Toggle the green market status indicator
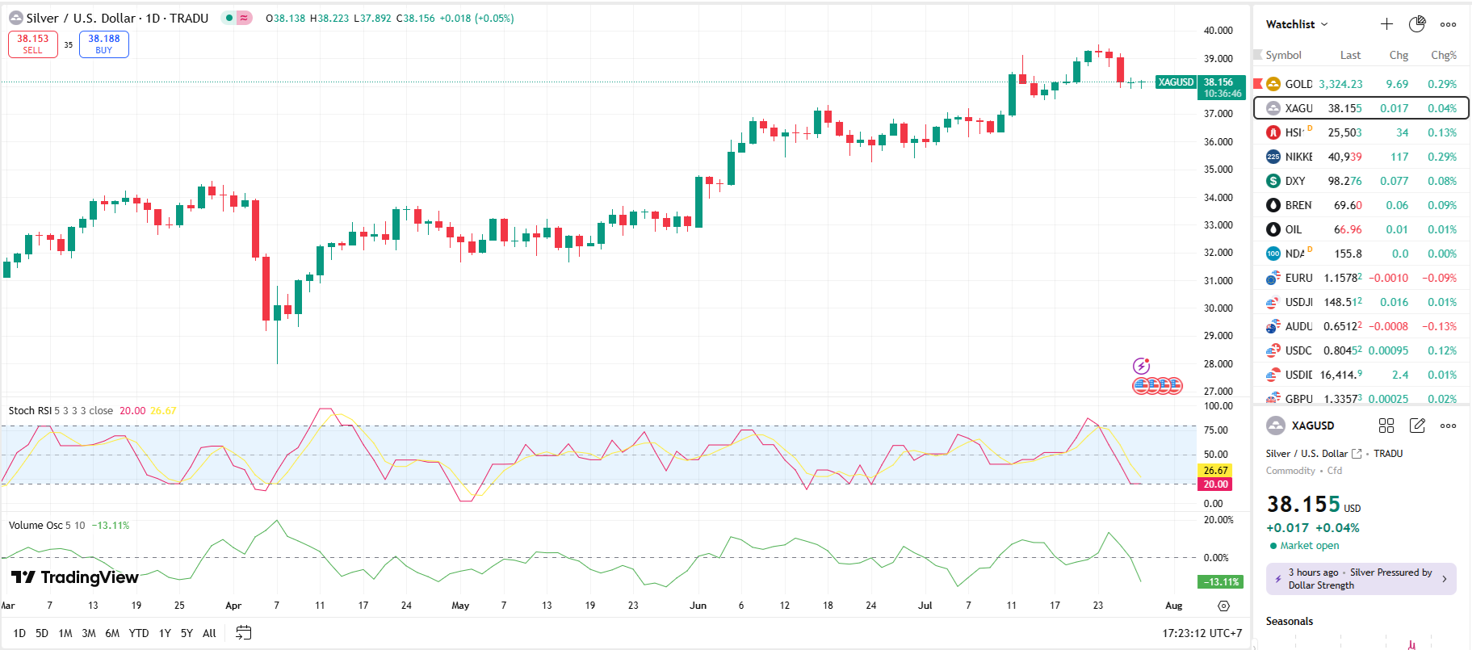Screen dimensions: 1472x650 click(x=229, y=18)
